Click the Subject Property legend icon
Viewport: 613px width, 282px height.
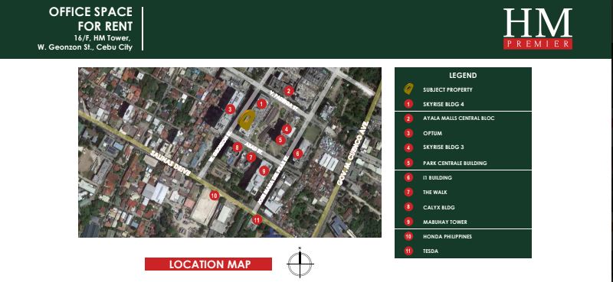[409, 89]
